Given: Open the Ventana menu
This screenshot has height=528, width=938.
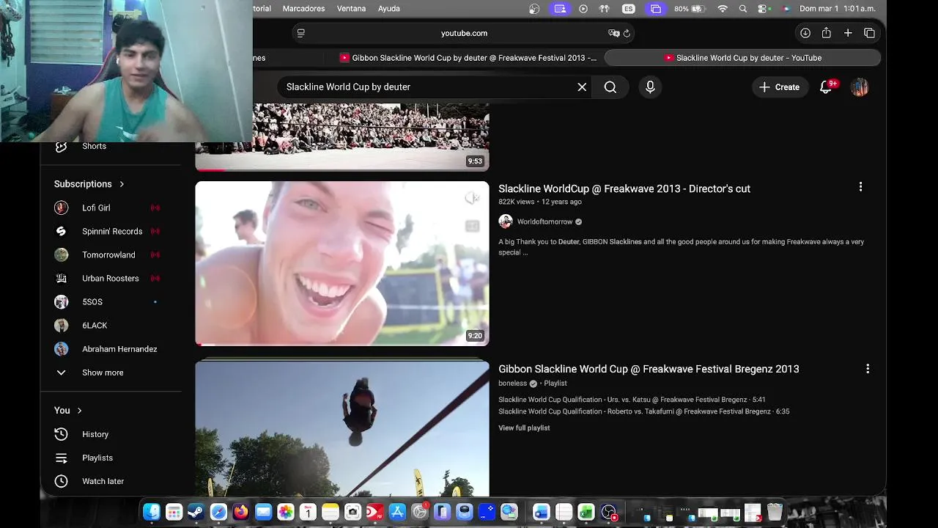Looking at the screenshot, I should pos(351,9).
